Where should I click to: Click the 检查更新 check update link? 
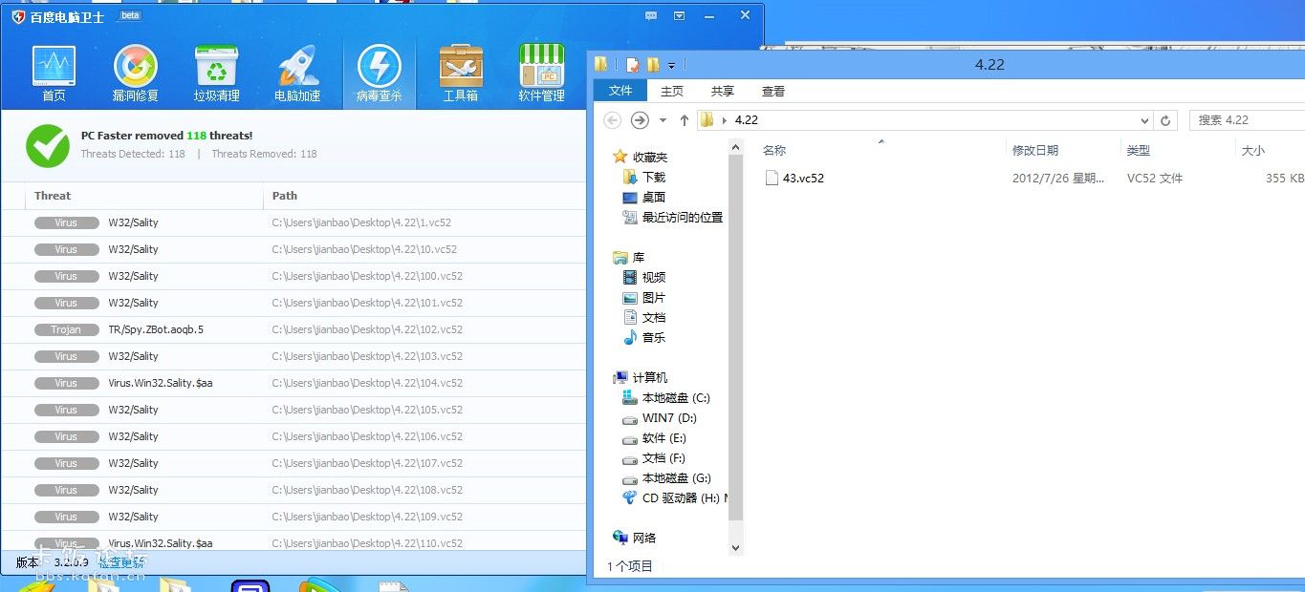point(123,562)
